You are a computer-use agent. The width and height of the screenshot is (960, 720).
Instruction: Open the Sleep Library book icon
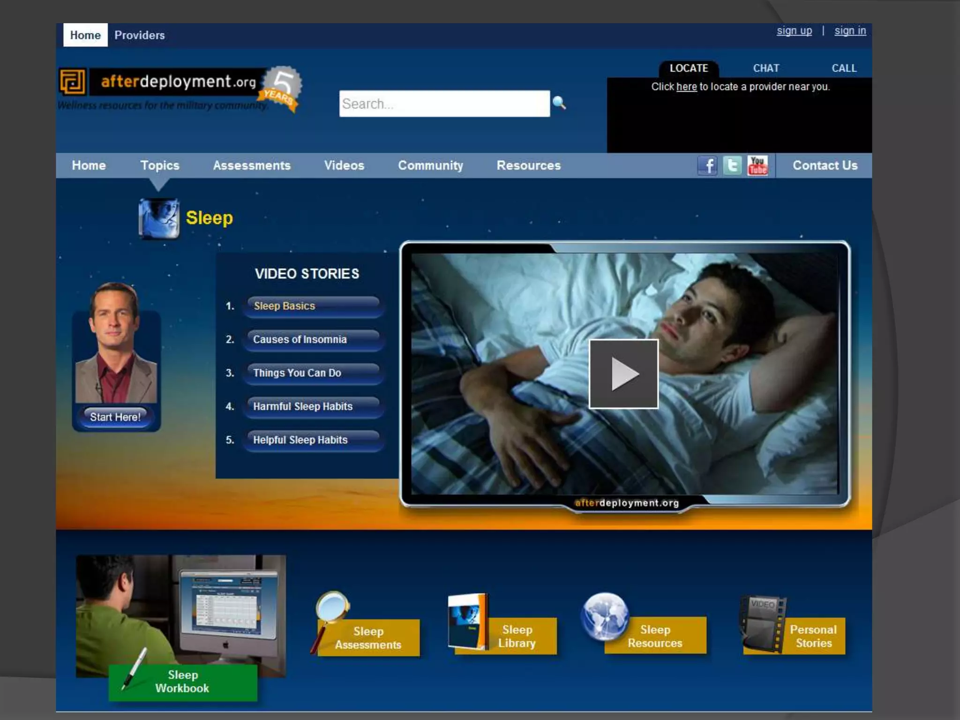467,622
